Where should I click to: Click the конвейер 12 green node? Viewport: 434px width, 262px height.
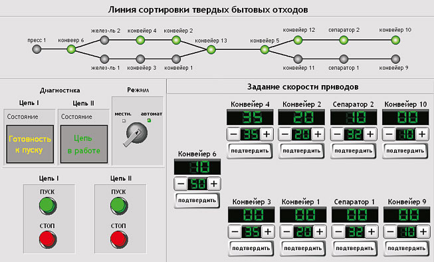298,40
